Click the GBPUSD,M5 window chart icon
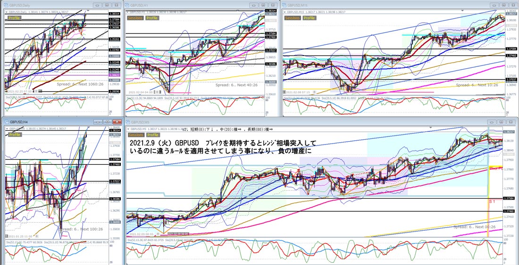 pyautogui.click(x=130, y=121)
